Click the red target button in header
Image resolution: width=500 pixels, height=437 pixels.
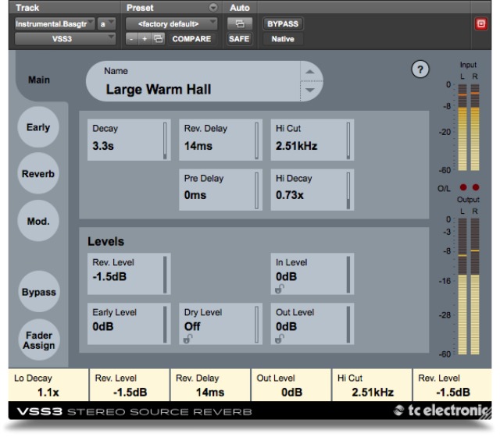481,24
